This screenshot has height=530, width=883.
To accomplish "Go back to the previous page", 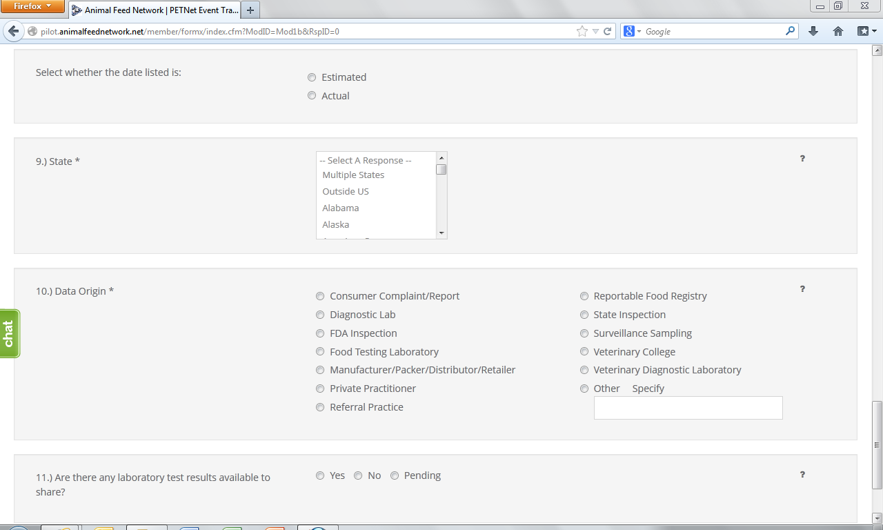I will (x=13, y=31).
